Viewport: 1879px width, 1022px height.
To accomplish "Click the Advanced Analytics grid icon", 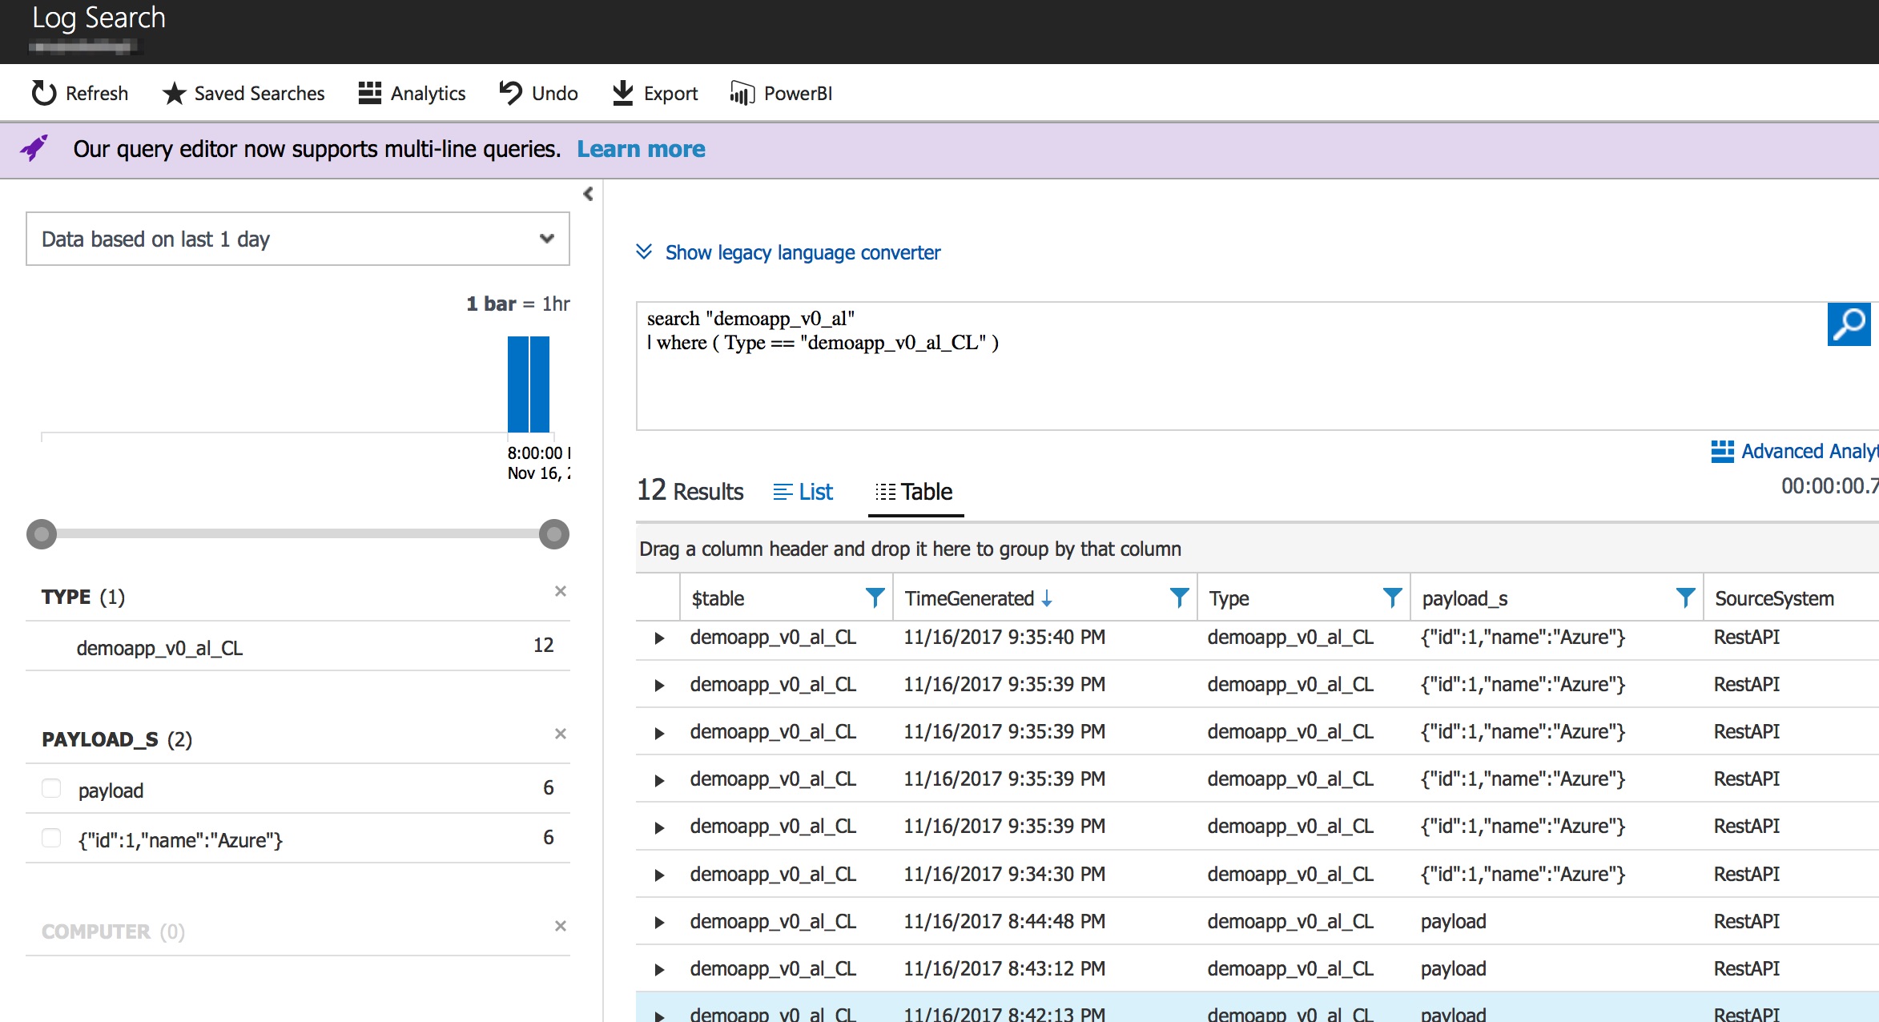I will coord(1722,451).
